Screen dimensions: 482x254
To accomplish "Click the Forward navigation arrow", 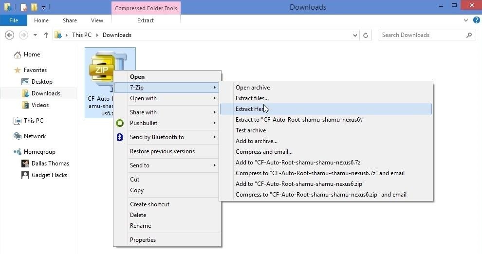I will click(23, 35).
